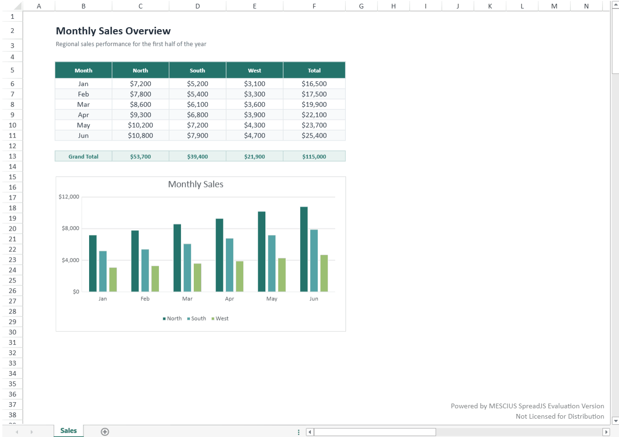Click the next sheet navigation arrow

coord(32,432)
